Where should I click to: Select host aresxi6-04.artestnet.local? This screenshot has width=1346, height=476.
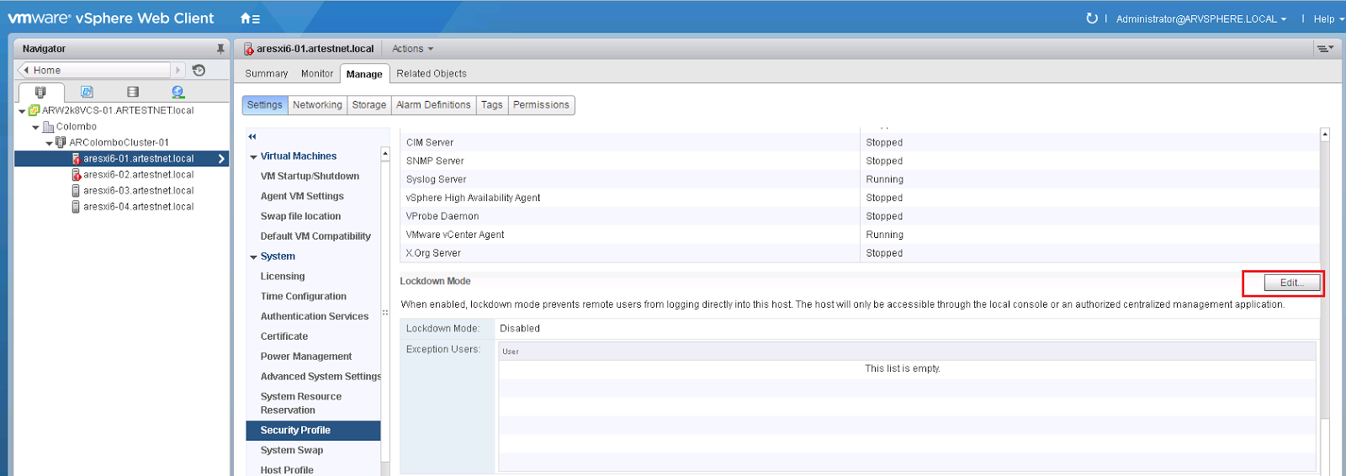138,206
